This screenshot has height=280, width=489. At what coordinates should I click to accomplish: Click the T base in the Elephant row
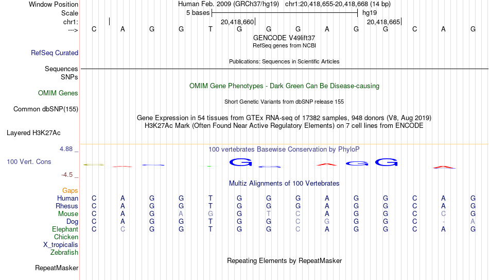211,229
